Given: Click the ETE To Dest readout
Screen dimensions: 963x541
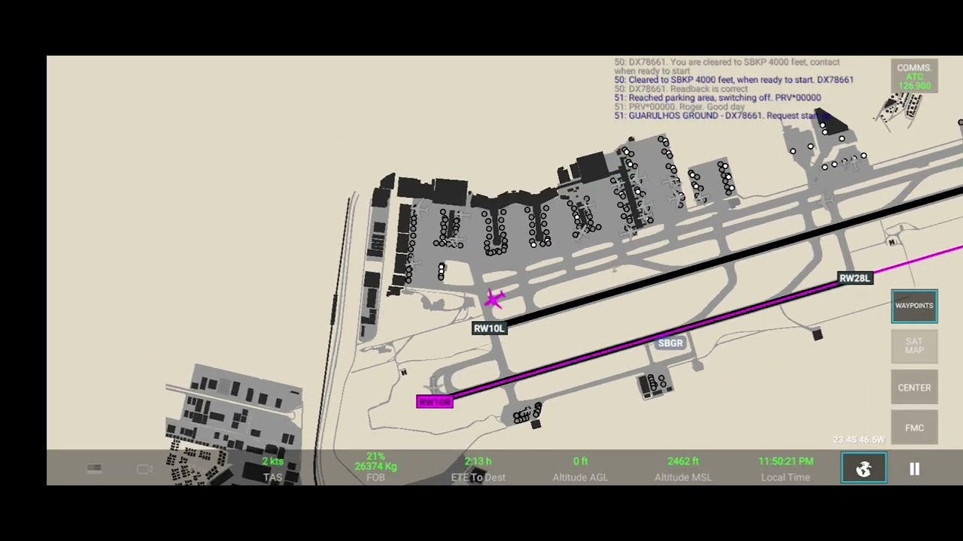Looking at the screenshot, I should (478, 469).
